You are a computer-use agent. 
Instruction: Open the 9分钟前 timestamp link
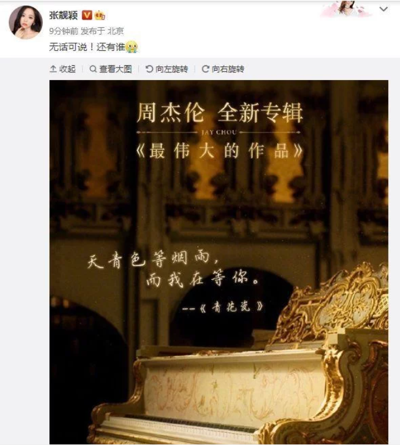click(64, 31)
